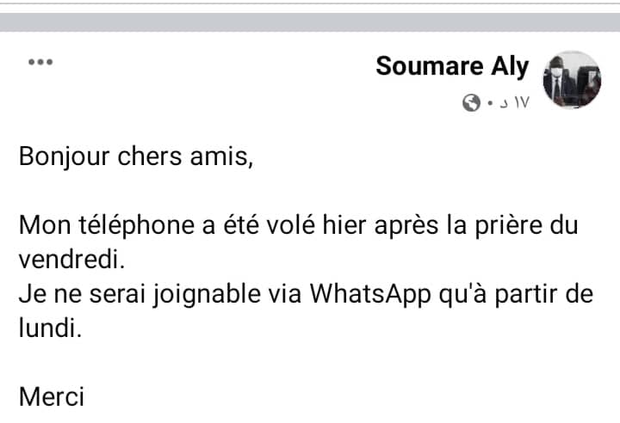620x423 pixels.
Task: Click the word 'lundi.' in the post
Action: (x=50, y=328)
